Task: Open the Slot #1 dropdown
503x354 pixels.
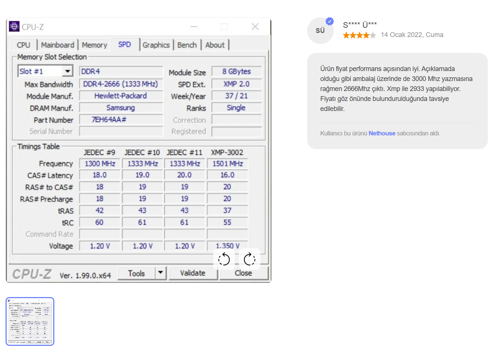Action: coord(45,71)
